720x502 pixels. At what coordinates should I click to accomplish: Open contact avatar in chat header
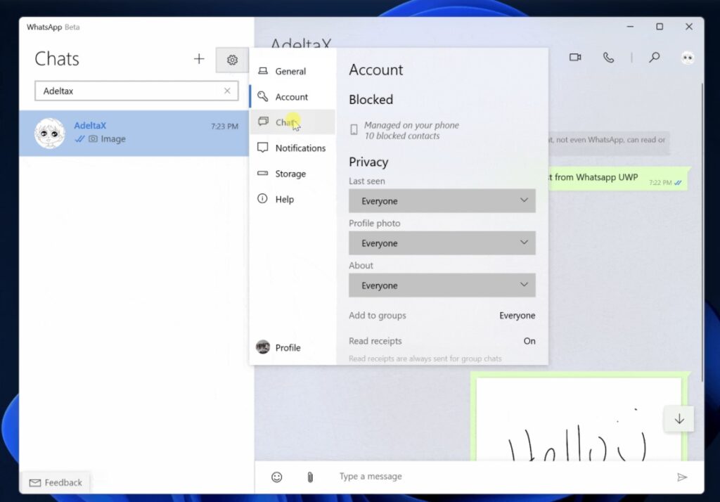[688, 58]
